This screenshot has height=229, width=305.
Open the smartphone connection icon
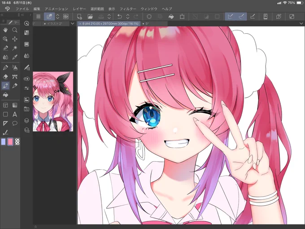[266, 17]
